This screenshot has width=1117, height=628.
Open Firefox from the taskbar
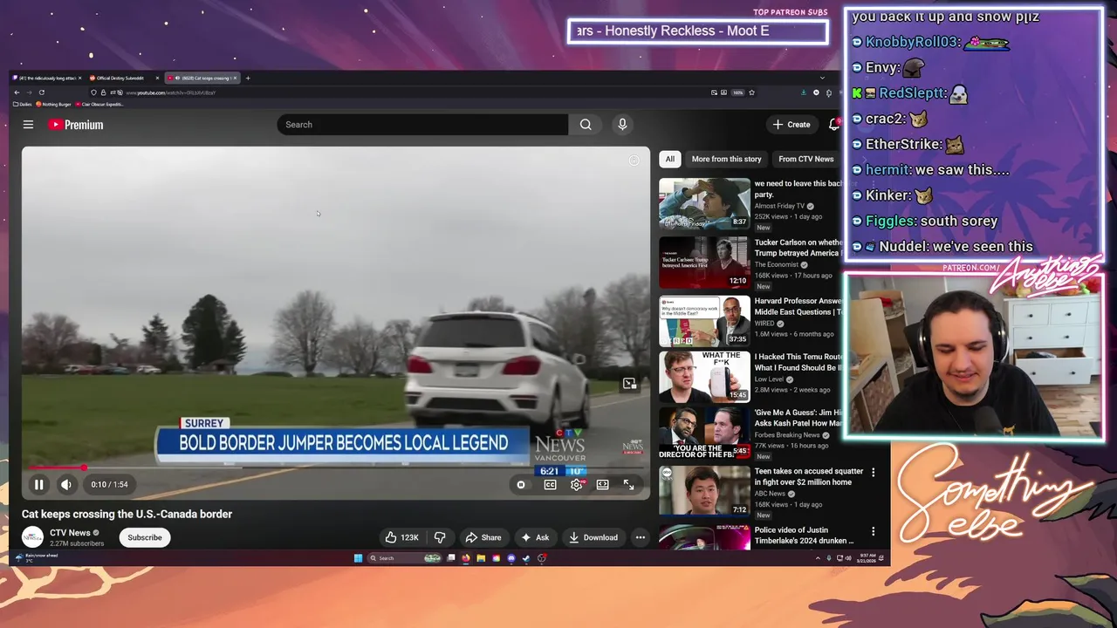pos(466,558)
